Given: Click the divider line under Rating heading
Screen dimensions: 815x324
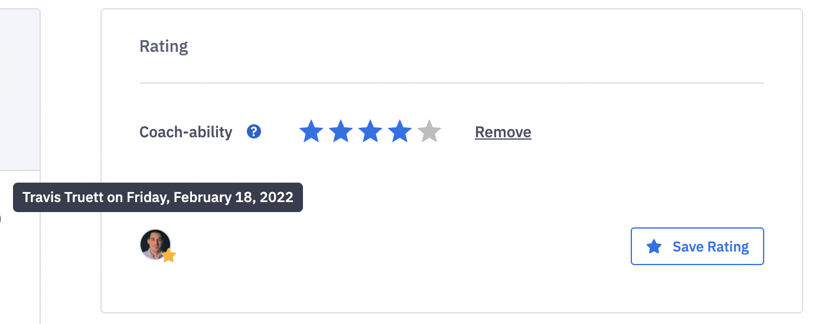Looking at the screenshot, I should click(x=452, y=83).
